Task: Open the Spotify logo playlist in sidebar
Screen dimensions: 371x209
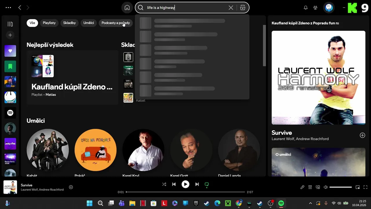Action: 10,113
